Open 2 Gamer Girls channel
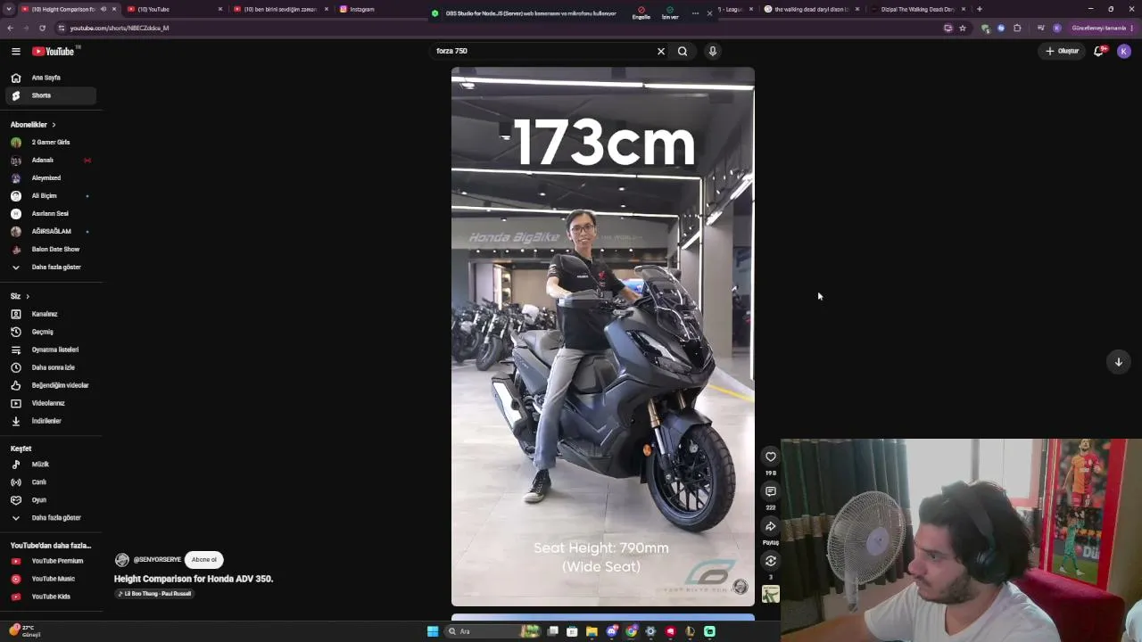1142x642 pixels. (x=51, y=143)
